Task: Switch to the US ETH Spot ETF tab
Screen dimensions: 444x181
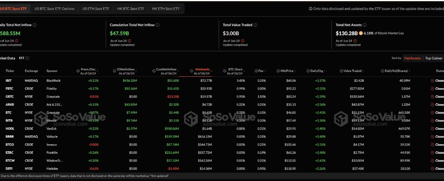Action: click(x=96, y=9)
